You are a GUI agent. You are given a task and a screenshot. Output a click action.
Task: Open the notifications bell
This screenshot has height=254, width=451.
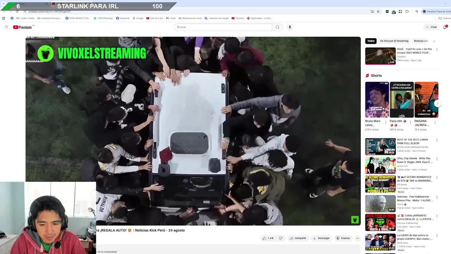pos(445,27)
